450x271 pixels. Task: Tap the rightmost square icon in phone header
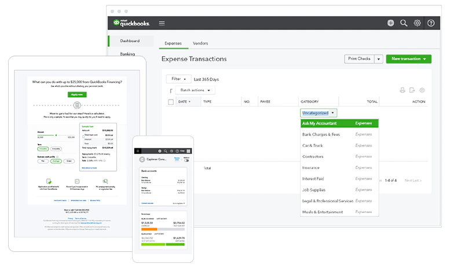[189, 151]
